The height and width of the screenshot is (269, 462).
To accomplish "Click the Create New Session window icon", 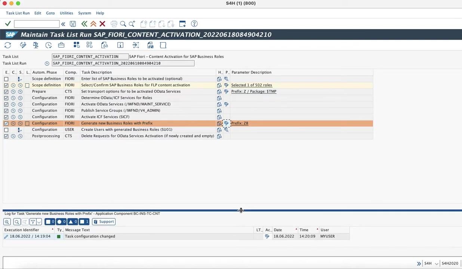I will pyautogui.click(x=182, y=24).
